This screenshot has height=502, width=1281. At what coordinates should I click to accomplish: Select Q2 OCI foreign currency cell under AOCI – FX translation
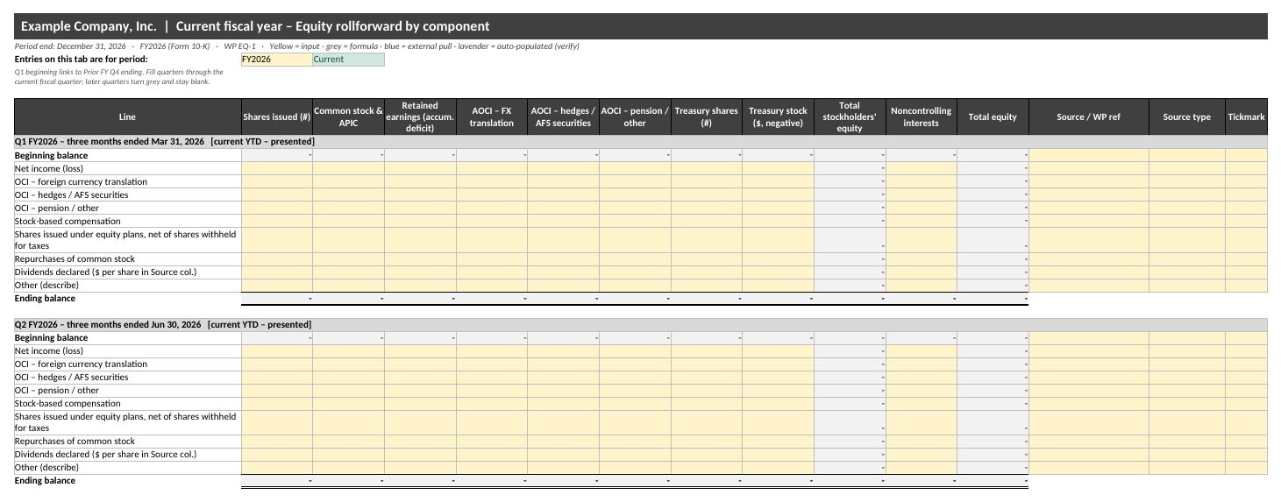point(492,364)
